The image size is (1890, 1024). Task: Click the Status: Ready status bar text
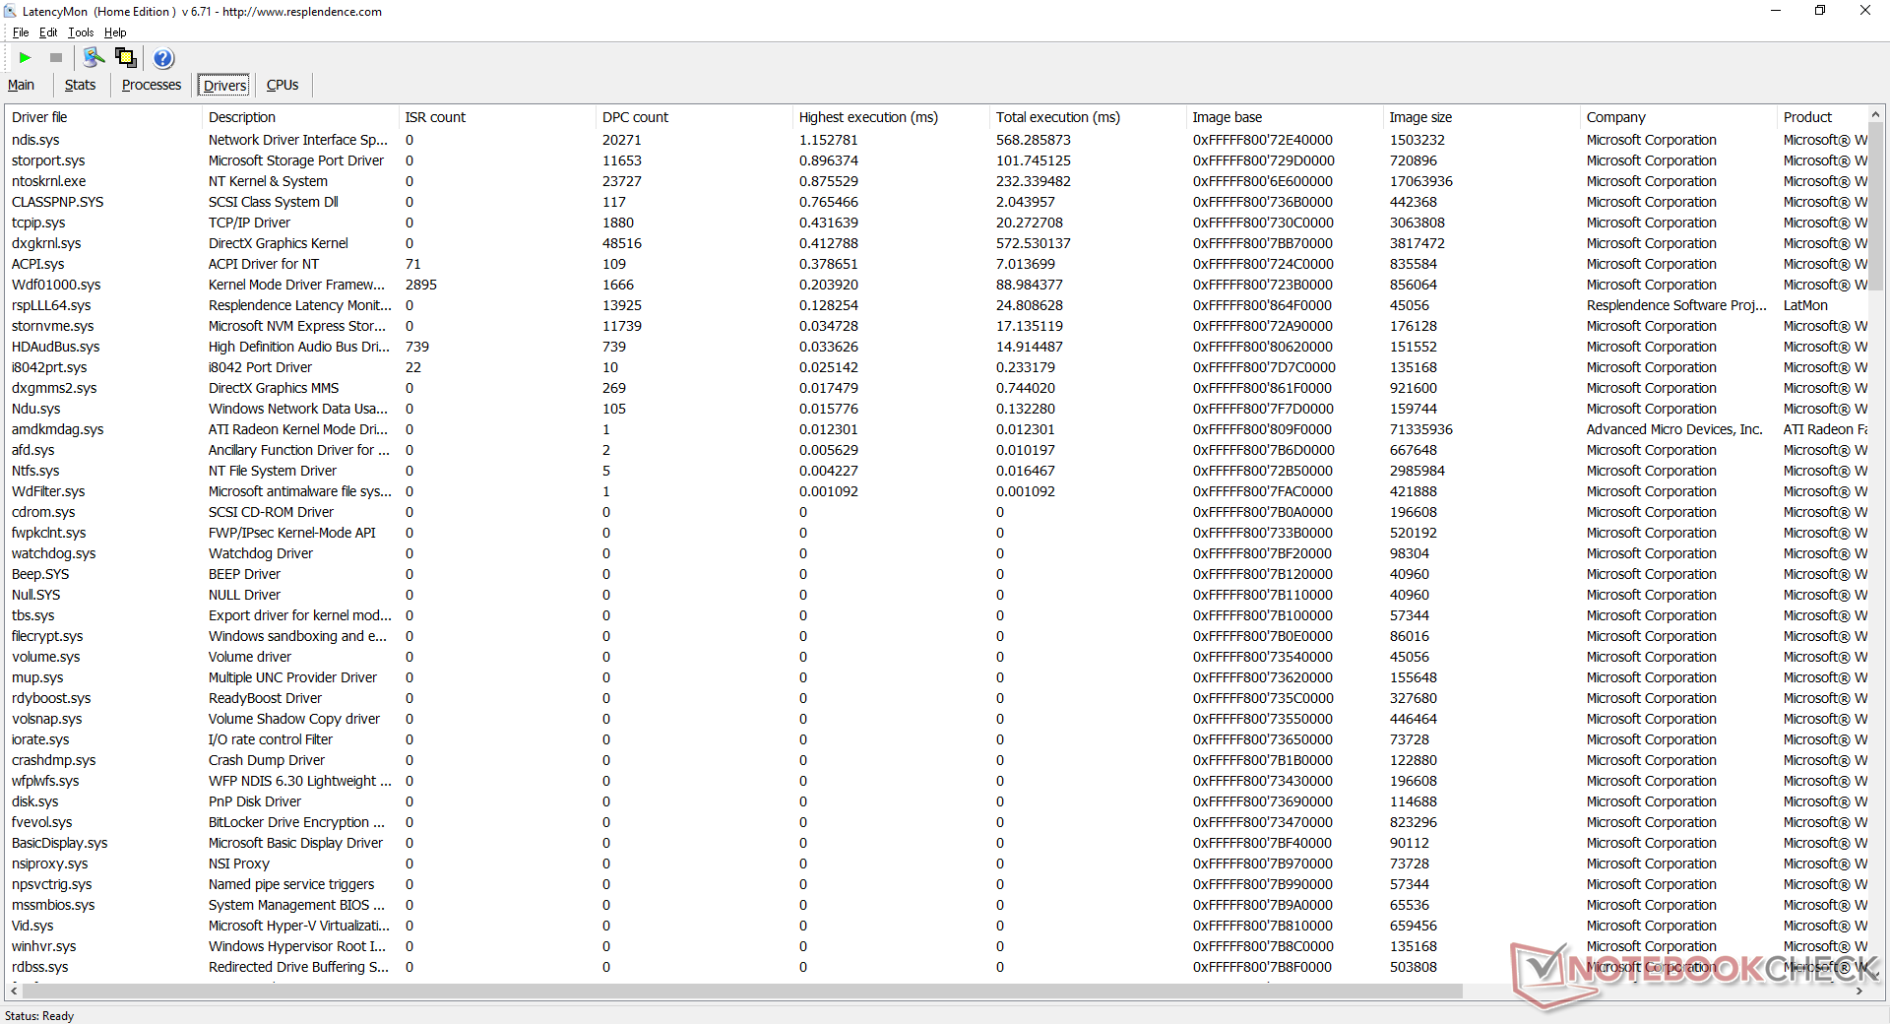click(x=39, y=1015)
